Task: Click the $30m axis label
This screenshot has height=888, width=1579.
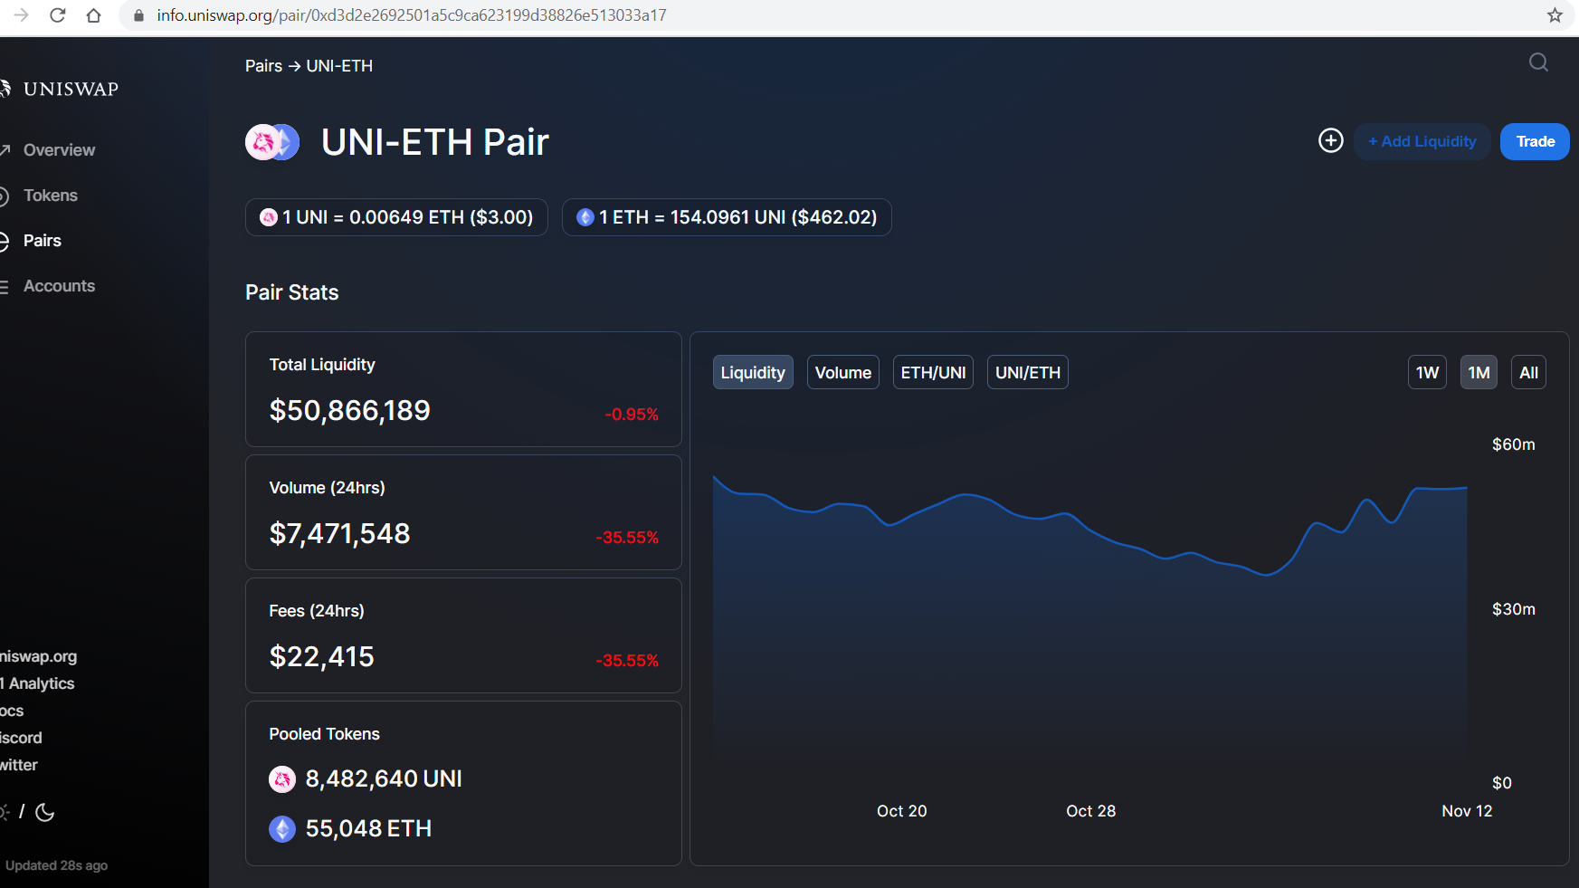Action: pyautogui.click(x=1513, y=609)
